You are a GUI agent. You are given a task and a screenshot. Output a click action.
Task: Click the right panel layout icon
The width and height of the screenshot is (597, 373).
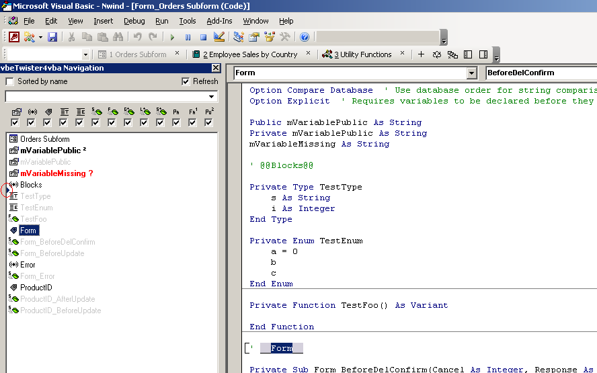point(483,54)
